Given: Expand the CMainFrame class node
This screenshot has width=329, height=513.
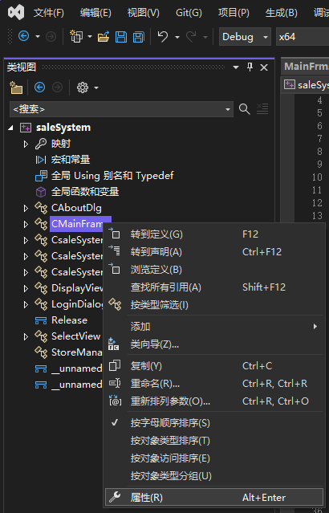Looking at the screenshot, I should pyautogui.click(x=26, y=224).
